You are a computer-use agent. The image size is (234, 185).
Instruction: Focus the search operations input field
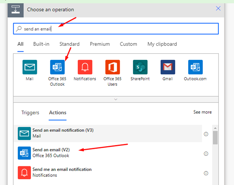(116, 29)
